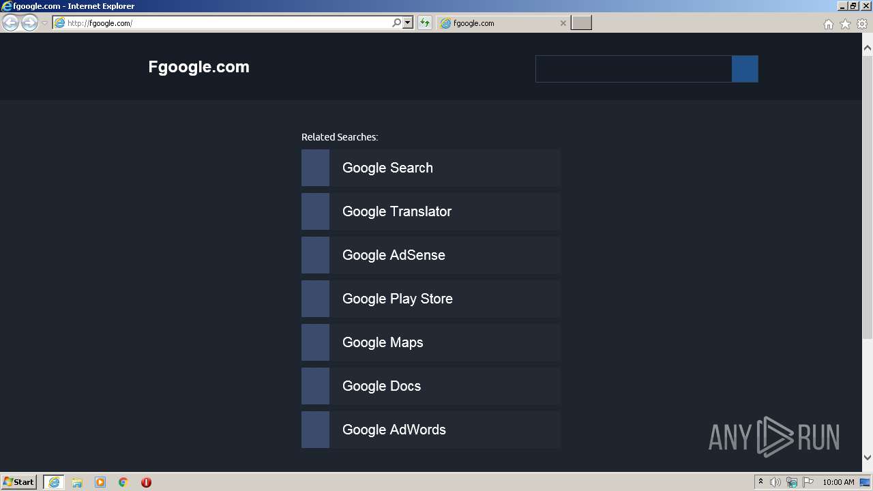This screenshot has width=873, height=491.
Task: Launch Chrome from the taskbar
Action: tap(123, 482)
